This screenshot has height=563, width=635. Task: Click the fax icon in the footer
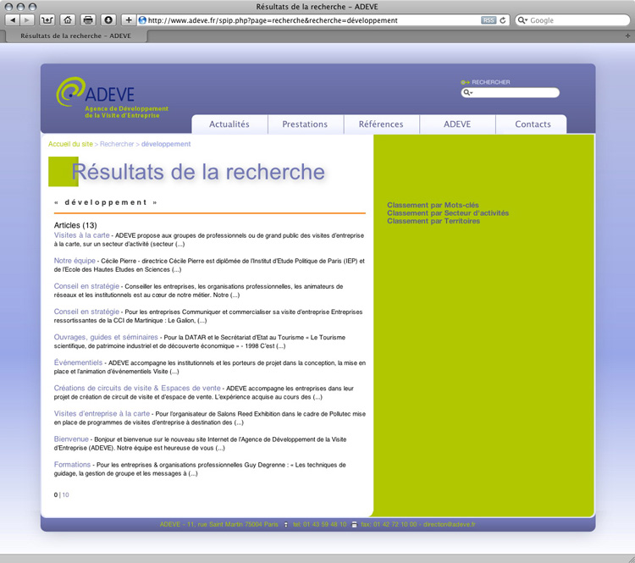pyautogui.click(x=355, y=525)
